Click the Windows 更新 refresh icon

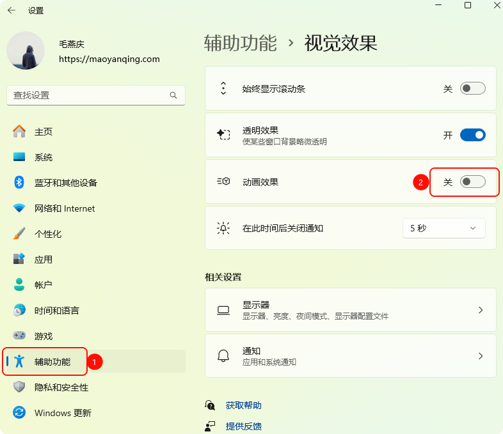[19, 413]
